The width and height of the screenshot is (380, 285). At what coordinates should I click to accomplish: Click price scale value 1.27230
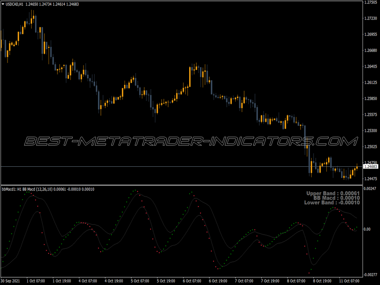371,18
